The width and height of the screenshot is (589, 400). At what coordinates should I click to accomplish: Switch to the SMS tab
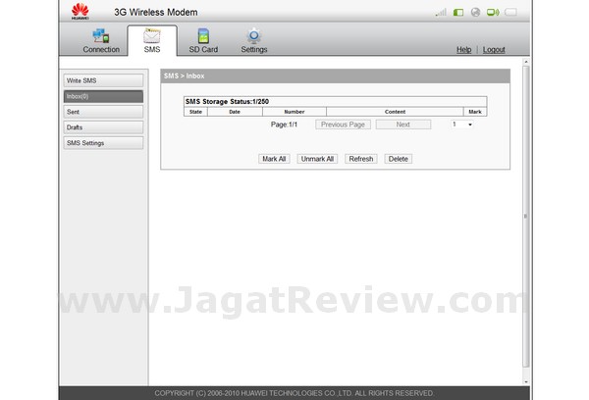coord(152,41)
